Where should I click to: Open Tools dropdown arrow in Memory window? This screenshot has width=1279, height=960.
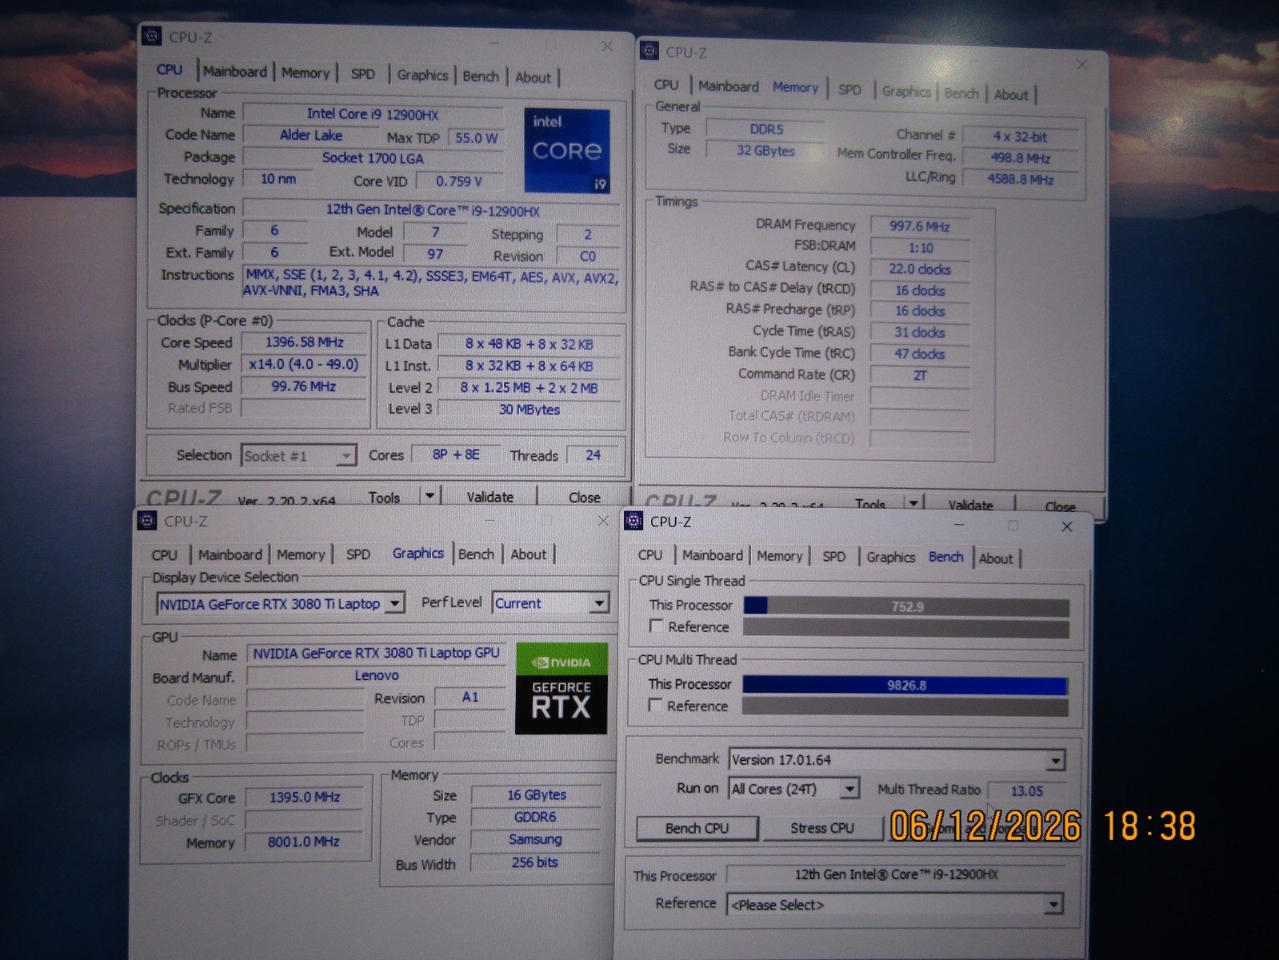913,503
